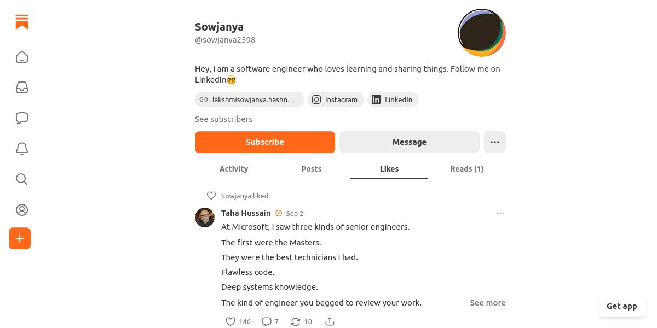Click Sowjanya's profile avatar image
This screenshot has height=328, width=657.
pos(482,33)
